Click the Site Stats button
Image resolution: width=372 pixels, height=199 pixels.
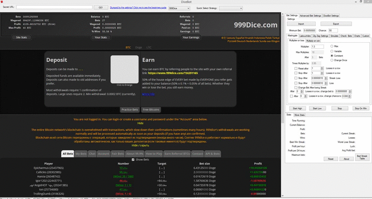21,38
